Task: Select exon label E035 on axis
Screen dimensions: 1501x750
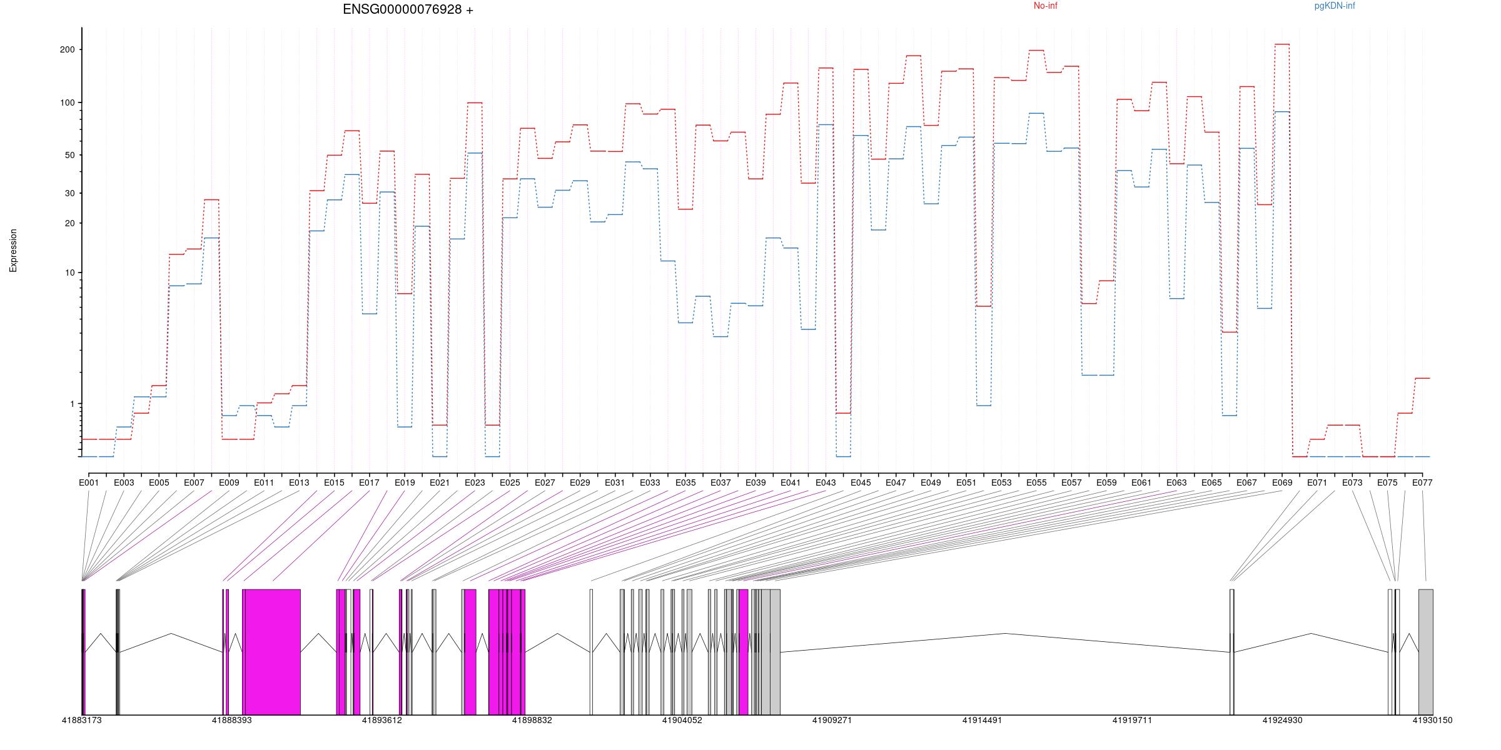Action: [x=685, y=482]
